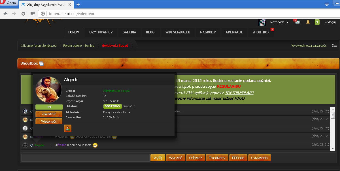The image size is (340, 171).
Task: Open a new browser tab
Action: coord(78,5)
